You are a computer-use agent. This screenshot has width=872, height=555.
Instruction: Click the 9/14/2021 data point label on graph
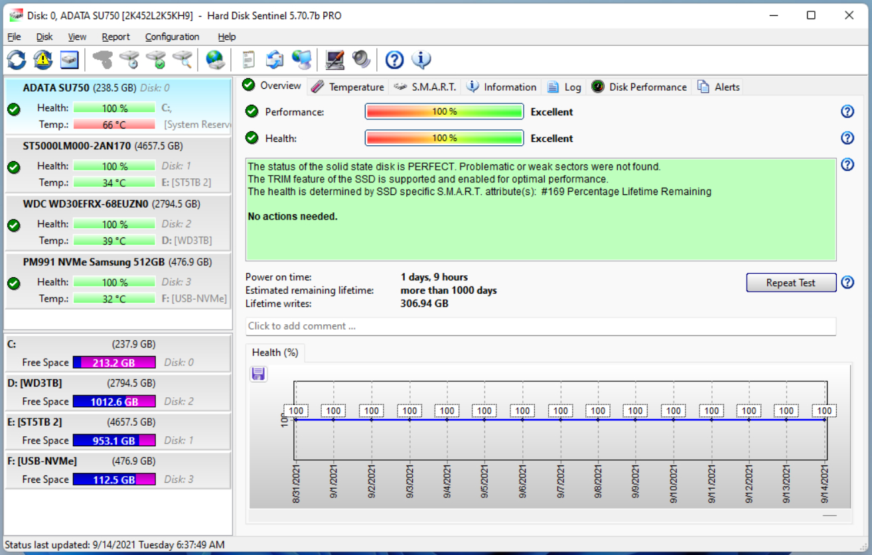(824, 411)
